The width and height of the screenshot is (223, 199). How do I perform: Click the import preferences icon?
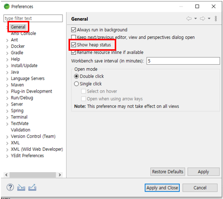click(x=21, y=188)
